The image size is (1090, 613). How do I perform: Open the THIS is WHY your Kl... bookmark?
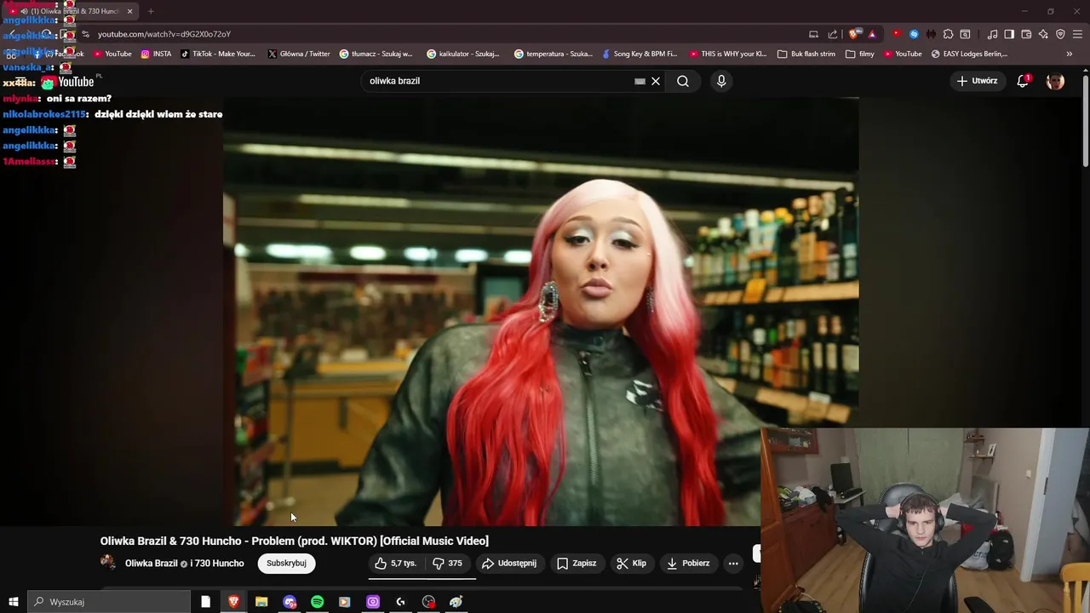(728, 54)
